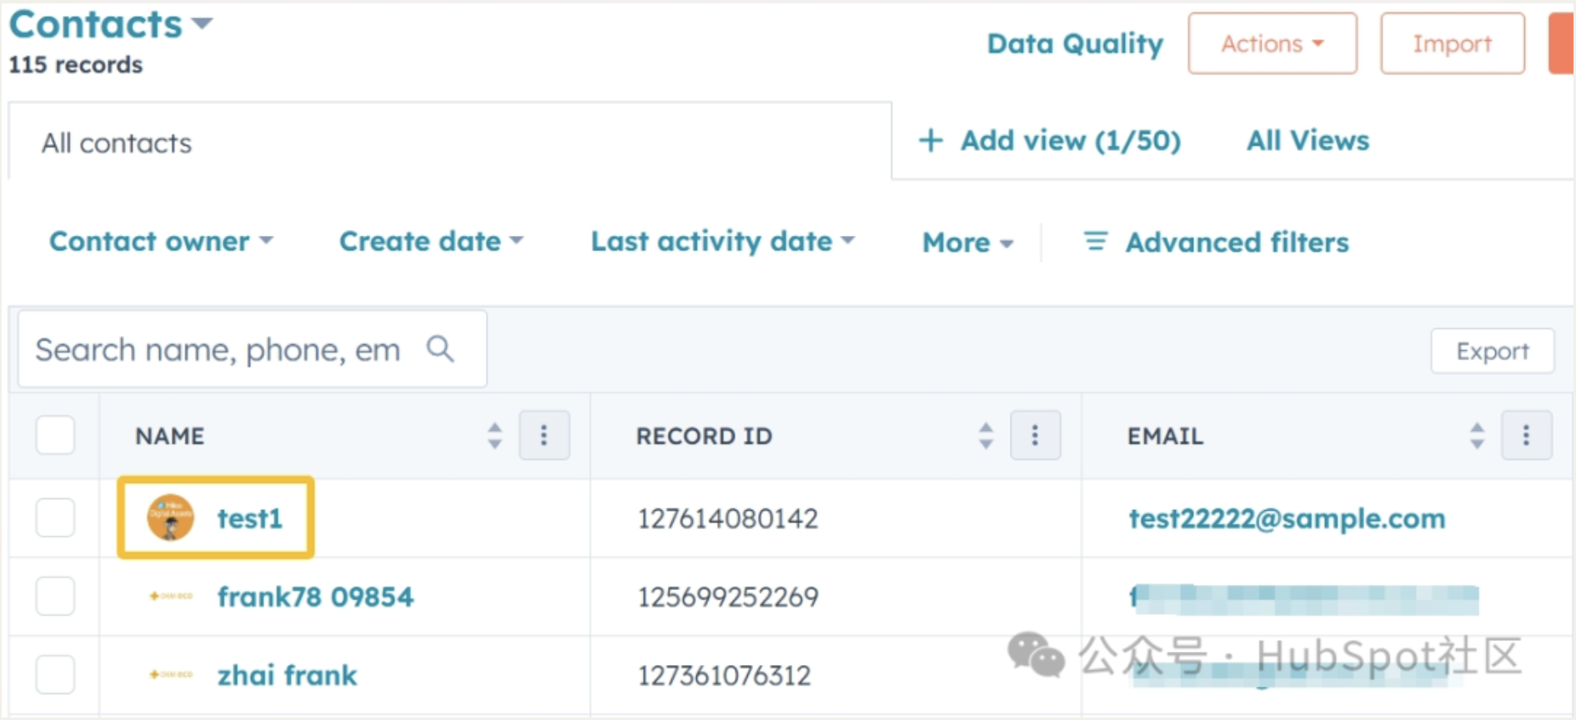This screenshot has height=720, width=1576.
Task: Sort by RECORD ID column arrows
Action: click(986, 435)
